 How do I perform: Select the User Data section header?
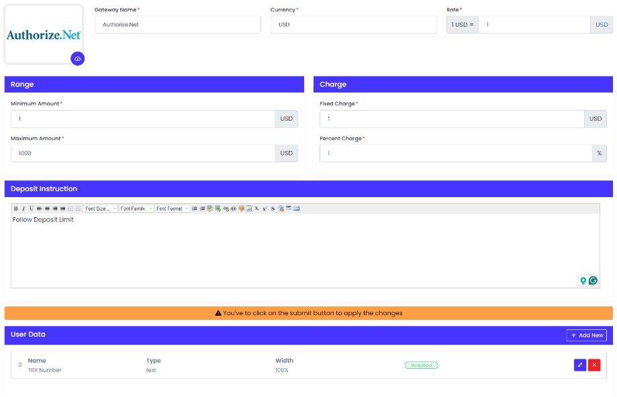27,335
